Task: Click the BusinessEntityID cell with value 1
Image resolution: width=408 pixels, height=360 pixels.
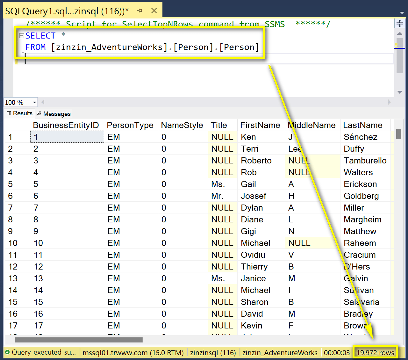Action: pyautogui.click(x=67, y=137)
